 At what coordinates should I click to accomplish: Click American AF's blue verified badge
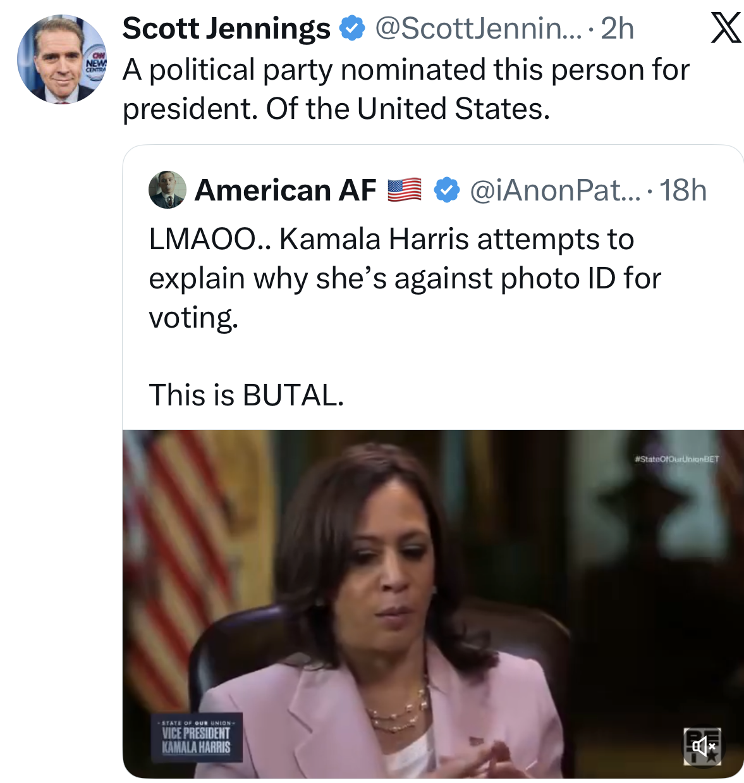pyautogui.click(x=447, y=190)
